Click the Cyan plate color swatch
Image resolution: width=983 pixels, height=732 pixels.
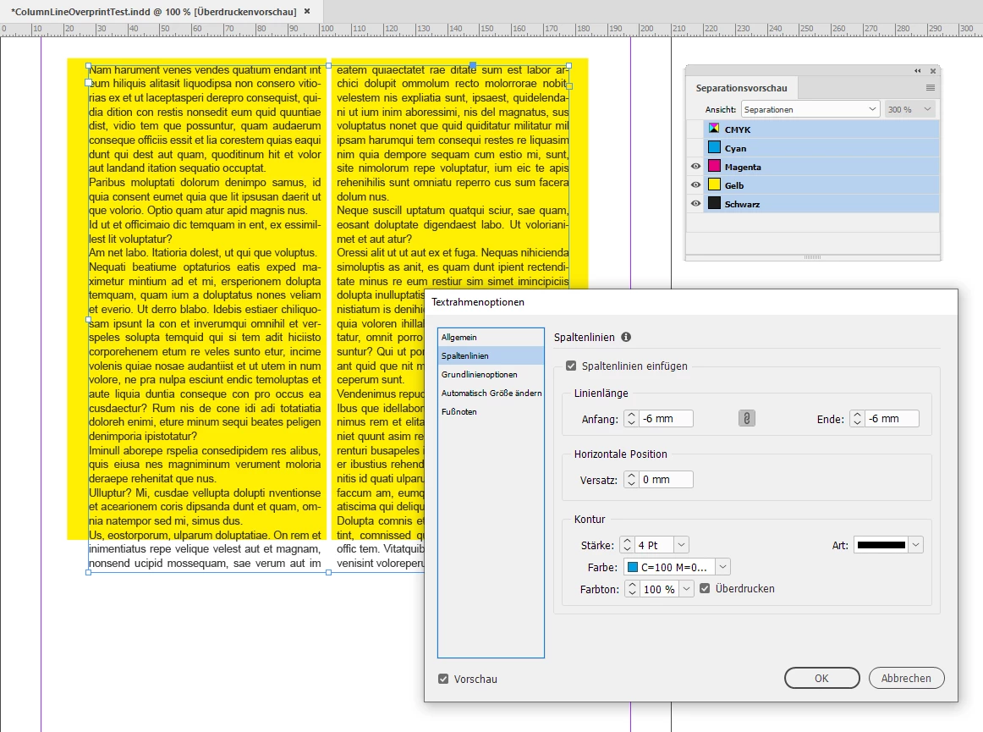[714, 147]
